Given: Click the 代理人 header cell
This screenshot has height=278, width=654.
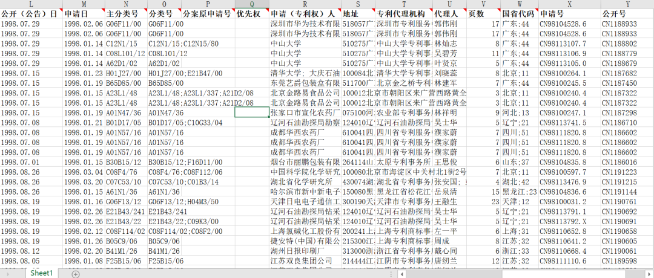Looking at the screenshot, I should [449, 14].
